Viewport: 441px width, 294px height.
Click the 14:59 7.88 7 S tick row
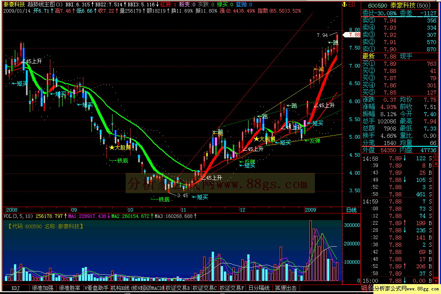[x=397, y=202]
